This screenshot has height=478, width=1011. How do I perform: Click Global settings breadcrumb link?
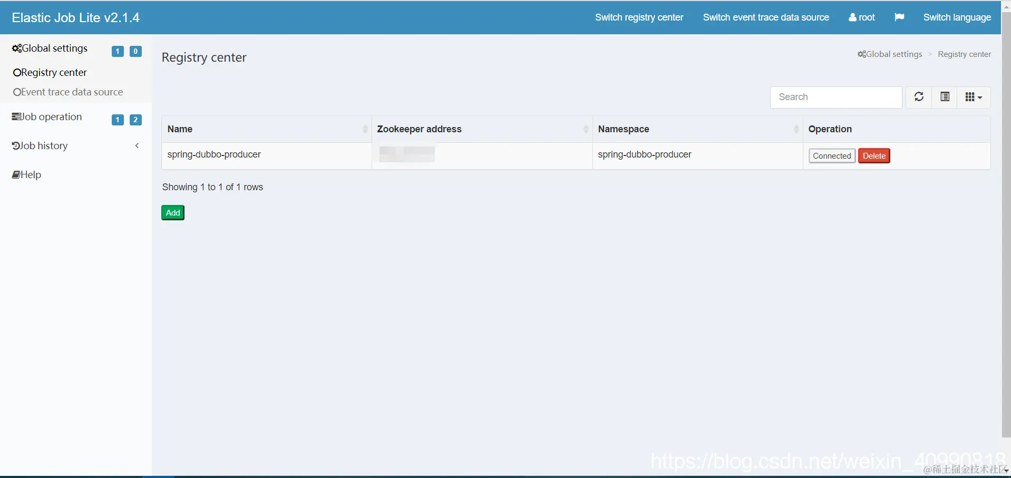coord(890,54)
